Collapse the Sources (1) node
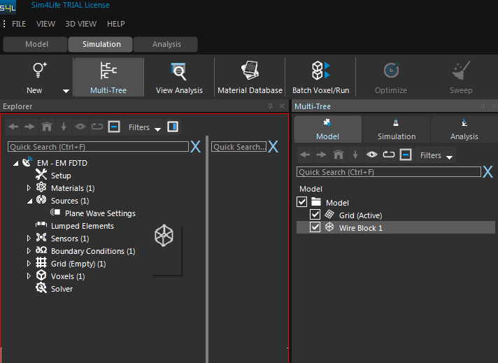498x363 pixels. (x=29, y=201)
